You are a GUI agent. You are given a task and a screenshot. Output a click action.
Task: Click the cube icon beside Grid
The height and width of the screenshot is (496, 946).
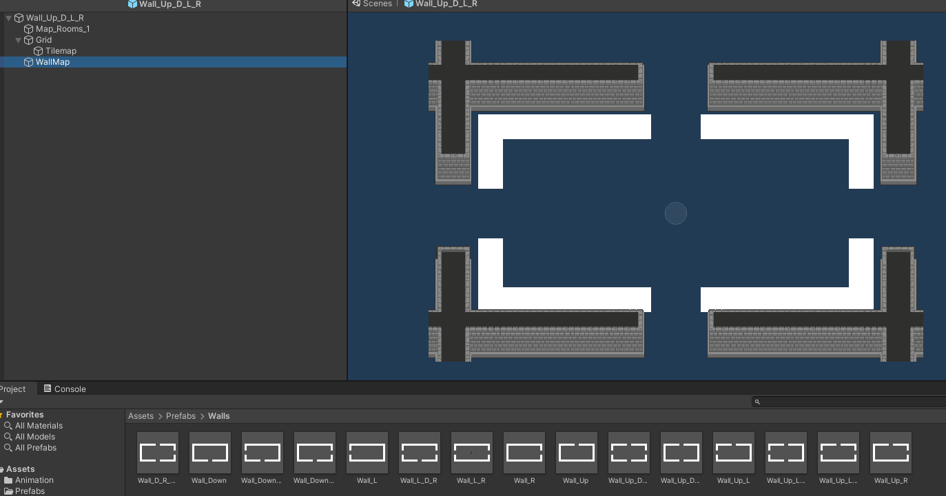click(28, 39)
